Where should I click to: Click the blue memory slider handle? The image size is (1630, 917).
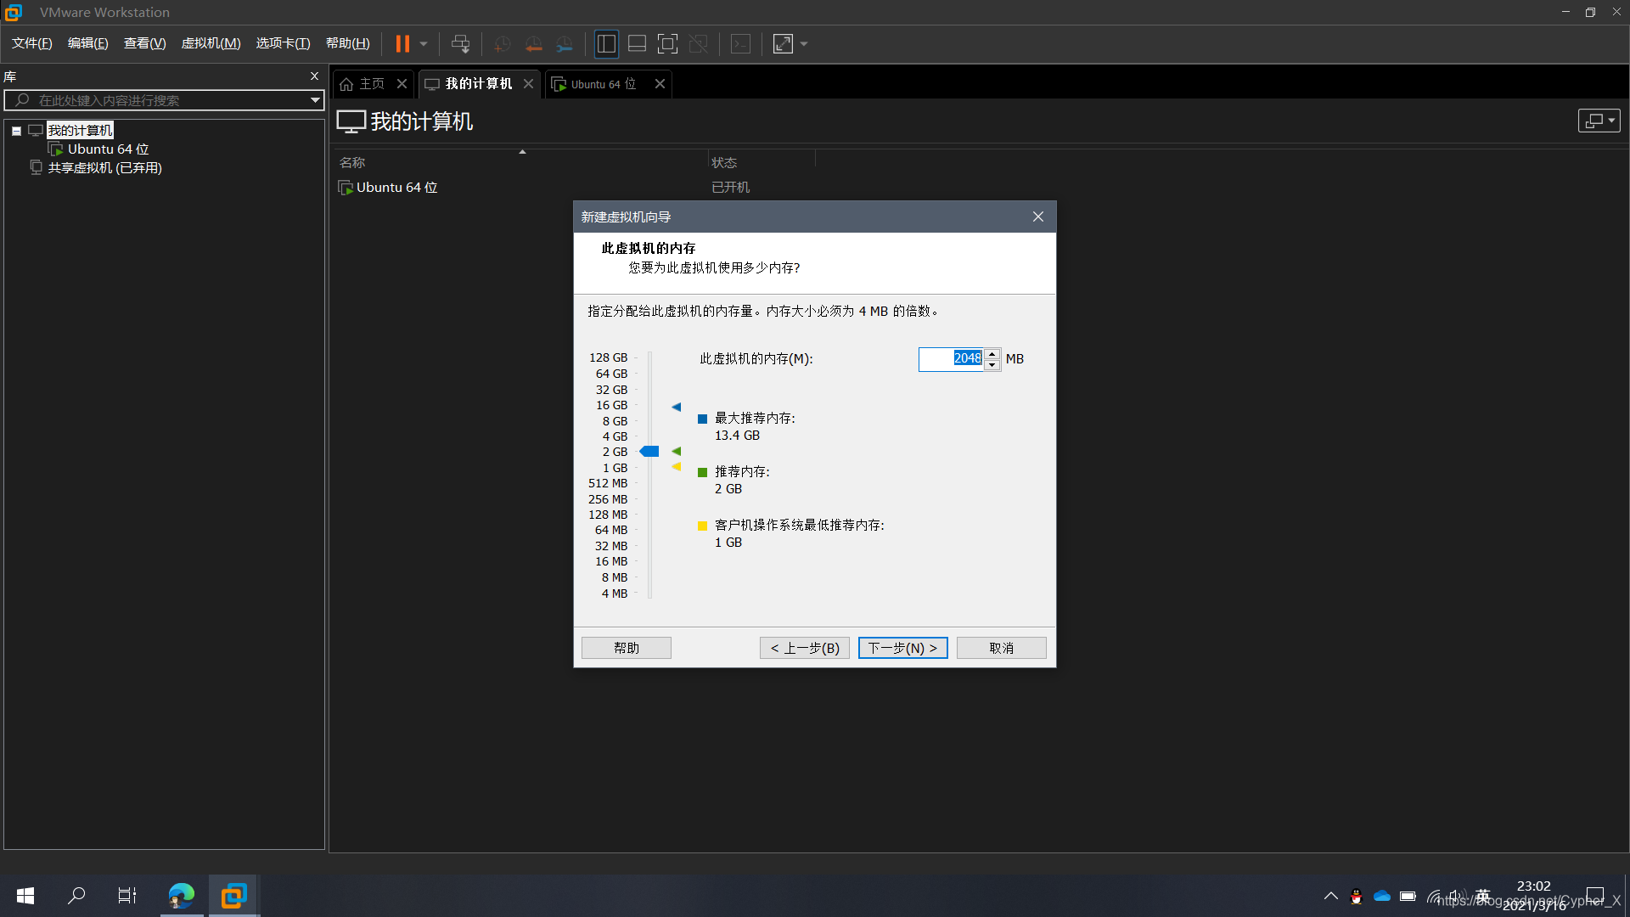coord(649,452)
